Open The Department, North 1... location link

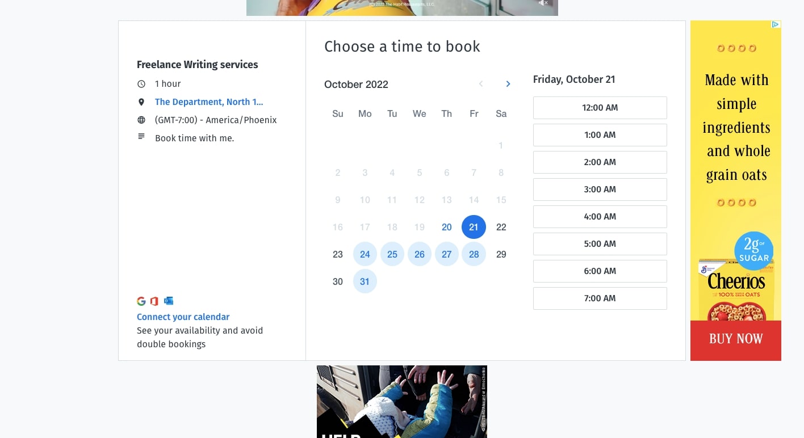tap(209, 102)
